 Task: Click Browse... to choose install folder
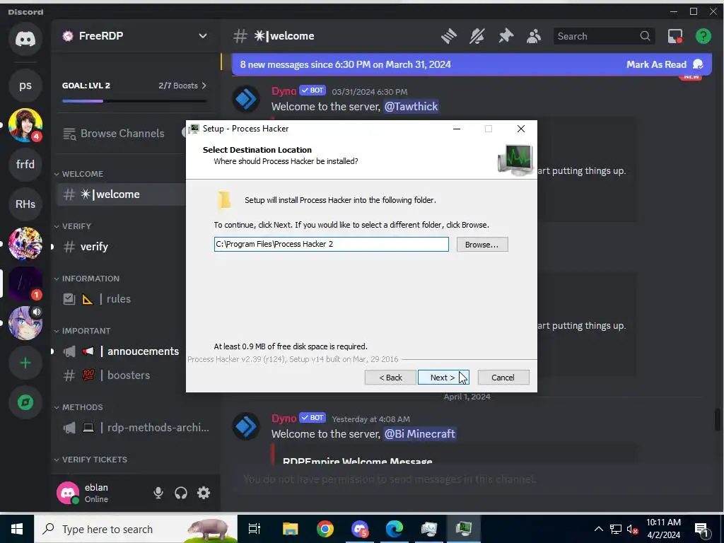[482, 244]
